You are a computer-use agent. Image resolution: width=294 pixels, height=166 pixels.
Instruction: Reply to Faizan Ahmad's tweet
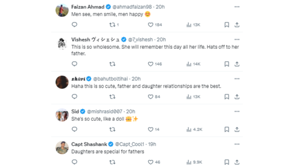click(x=74, y=25)
